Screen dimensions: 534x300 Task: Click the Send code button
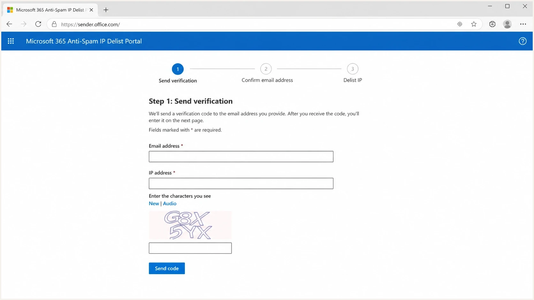click(x=167, y=268)
